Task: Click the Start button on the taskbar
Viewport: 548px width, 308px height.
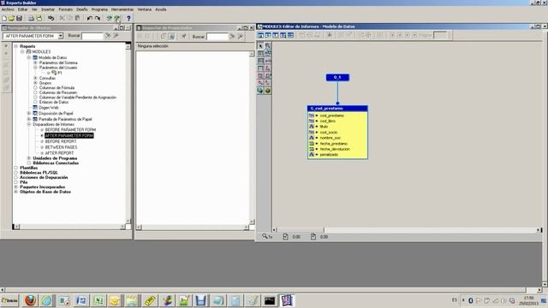Action: pos(9,300)
